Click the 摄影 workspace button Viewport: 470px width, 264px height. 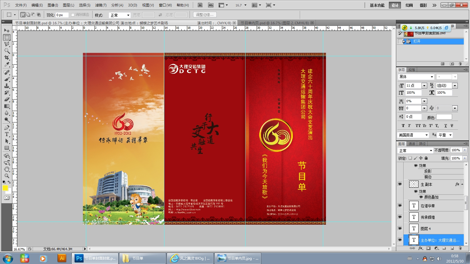pyautogui.click(x=423, y=5)
